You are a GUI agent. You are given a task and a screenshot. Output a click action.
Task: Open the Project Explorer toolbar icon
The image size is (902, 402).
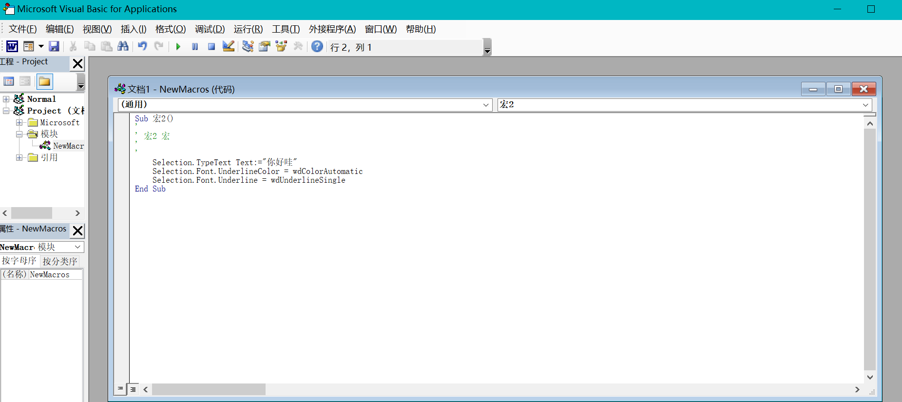(x=248, y=46)
